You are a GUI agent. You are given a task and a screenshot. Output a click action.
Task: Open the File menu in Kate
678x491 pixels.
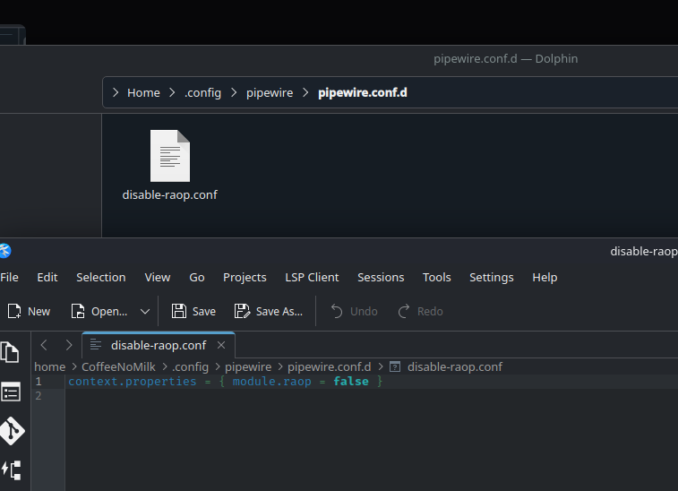(9, 277)
